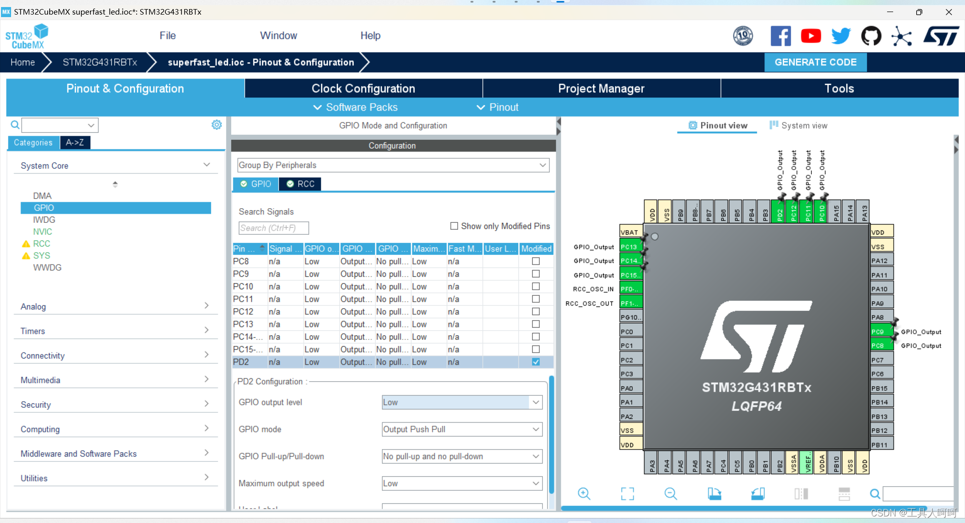Open the Maximum output speed dropdown
Image resolution: width=965 pixels, height=523 pixels.
coord(462,484)
